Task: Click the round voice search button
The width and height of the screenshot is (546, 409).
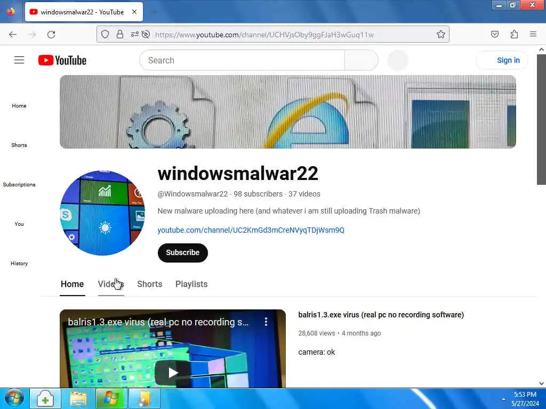Action: pos(397,60)
